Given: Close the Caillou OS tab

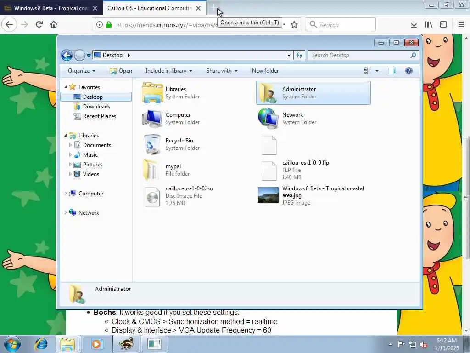Looking at the screenshot, I should (198, 8).
